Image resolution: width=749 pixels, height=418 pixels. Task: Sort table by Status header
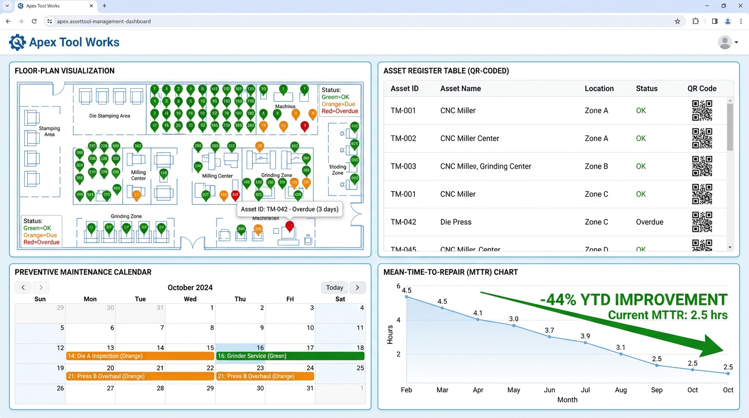(647, 89)
